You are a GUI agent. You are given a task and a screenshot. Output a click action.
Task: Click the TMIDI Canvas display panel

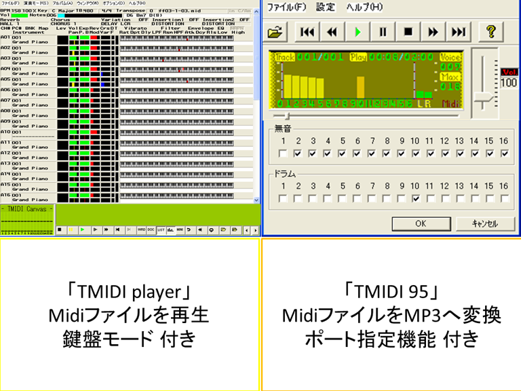(x=27, y=220)
